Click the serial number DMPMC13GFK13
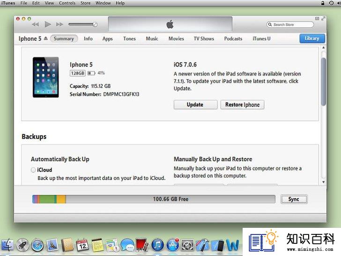Image resolution: width=341 pixels, height=256 pixels. 121,94
